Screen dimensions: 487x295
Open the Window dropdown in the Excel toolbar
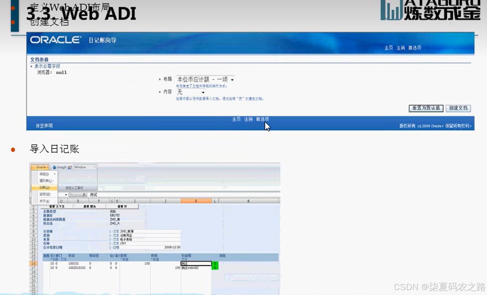point(84,167)
